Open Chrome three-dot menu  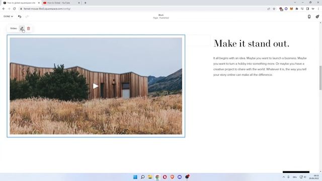(318, 9)
